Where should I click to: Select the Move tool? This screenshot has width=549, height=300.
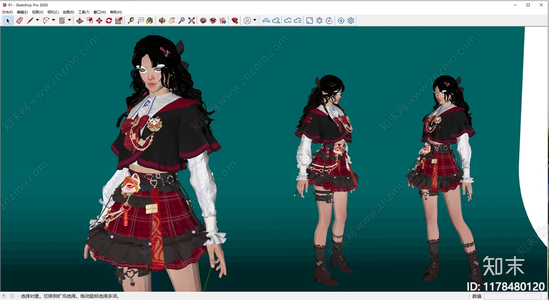point(99,21)
